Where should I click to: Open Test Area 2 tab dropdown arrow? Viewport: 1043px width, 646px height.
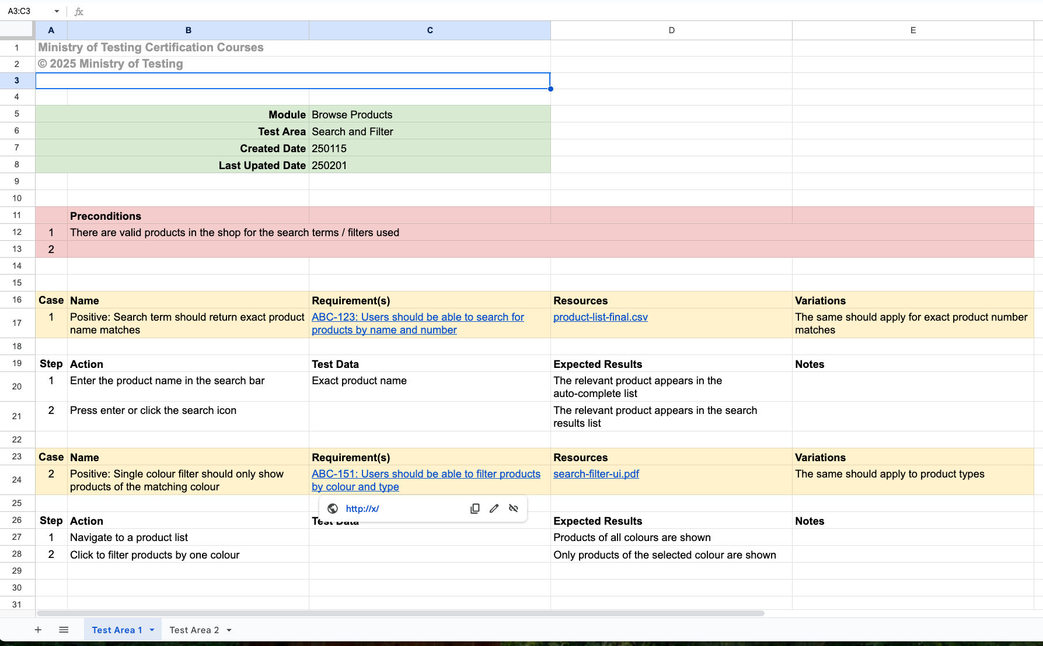tap(229, 630)
